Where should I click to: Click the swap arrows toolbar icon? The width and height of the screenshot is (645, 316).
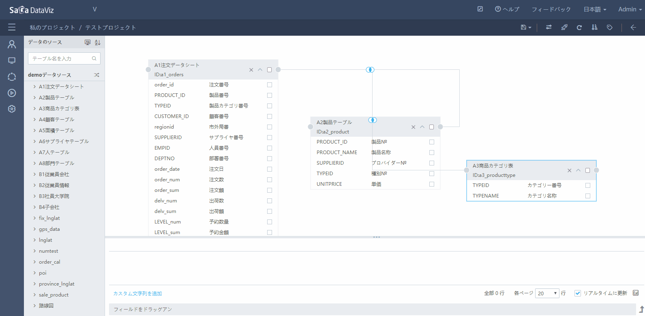(x=549, y=27)
